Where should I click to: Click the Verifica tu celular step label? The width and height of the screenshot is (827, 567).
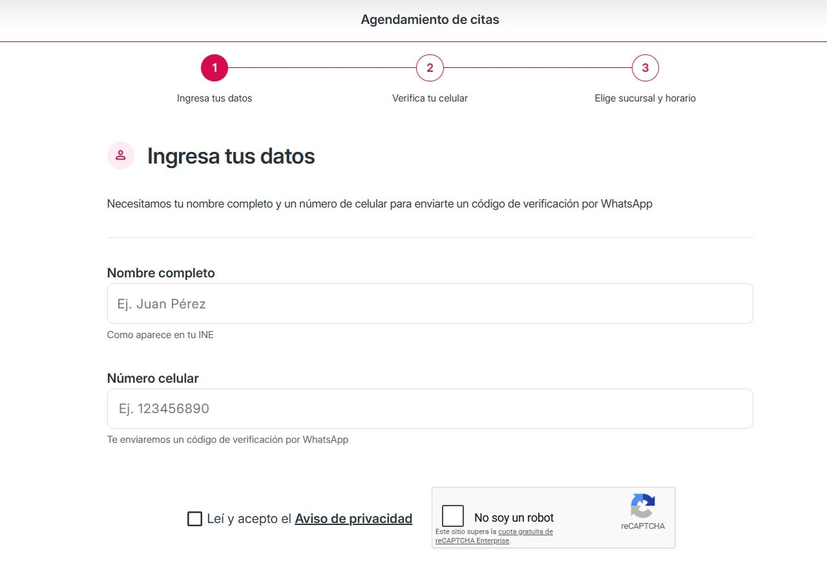point(430,98)
